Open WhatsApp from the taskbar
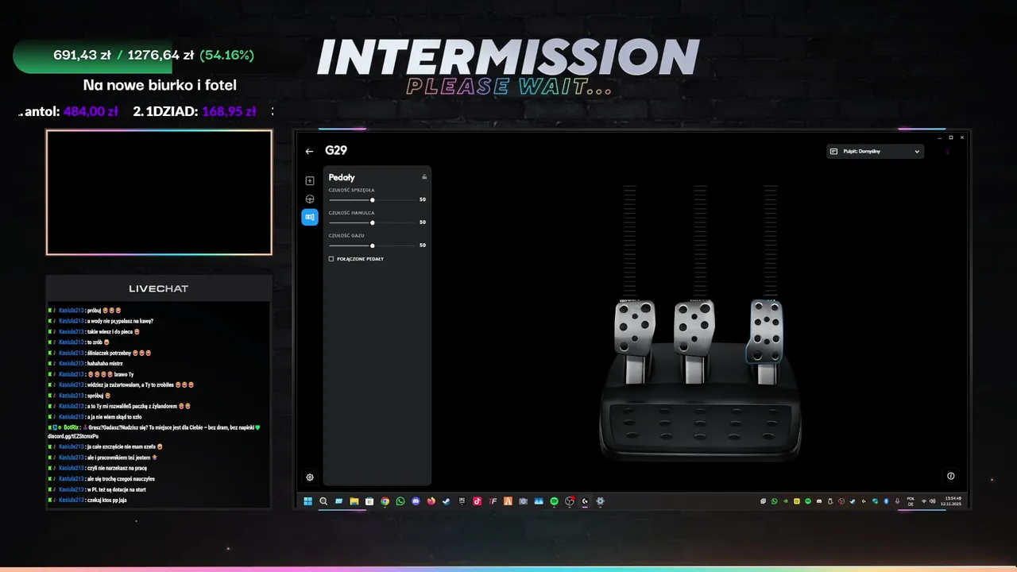 [x=400, y=501]
